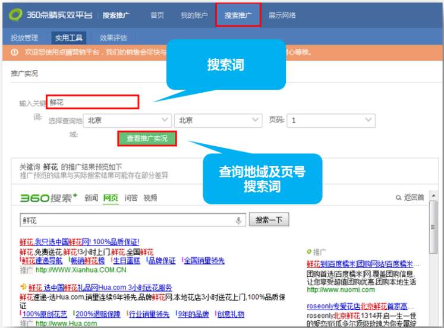Click the 360点睛 green logo icon
Screen dimensions: 444x328
tap(15, 15)
